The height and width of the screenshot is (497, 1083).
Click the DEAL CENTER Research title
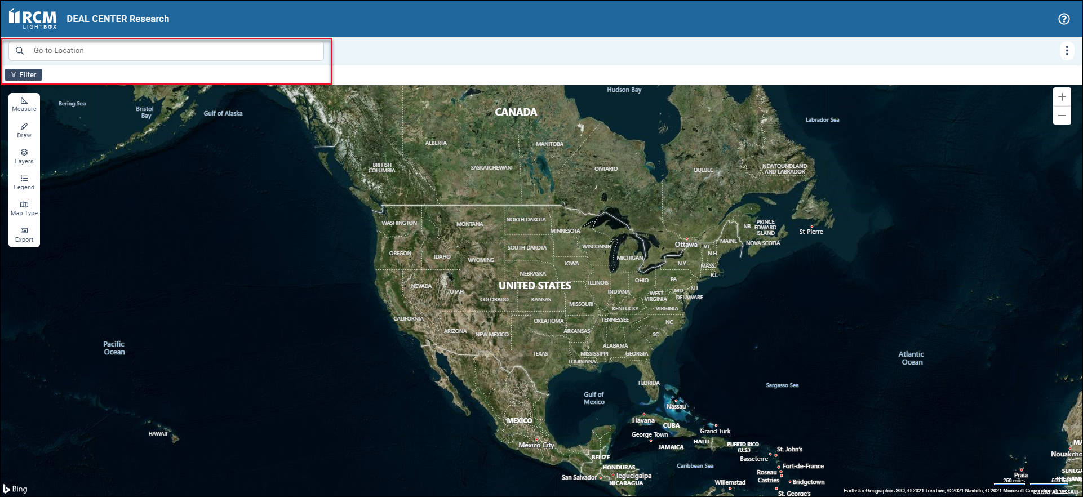pos(118,19)
